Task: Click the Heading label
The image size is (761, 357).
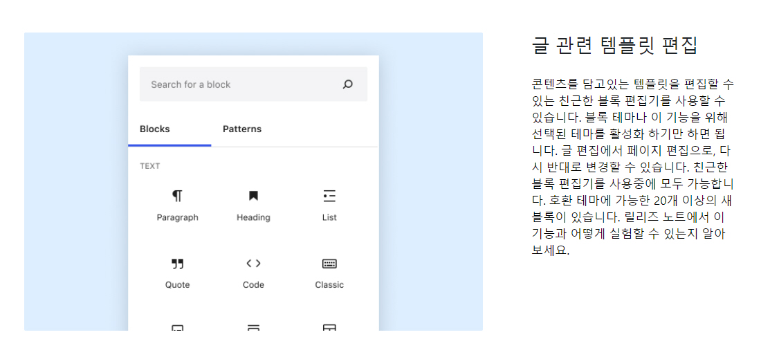Action: (x=253, y=217)
